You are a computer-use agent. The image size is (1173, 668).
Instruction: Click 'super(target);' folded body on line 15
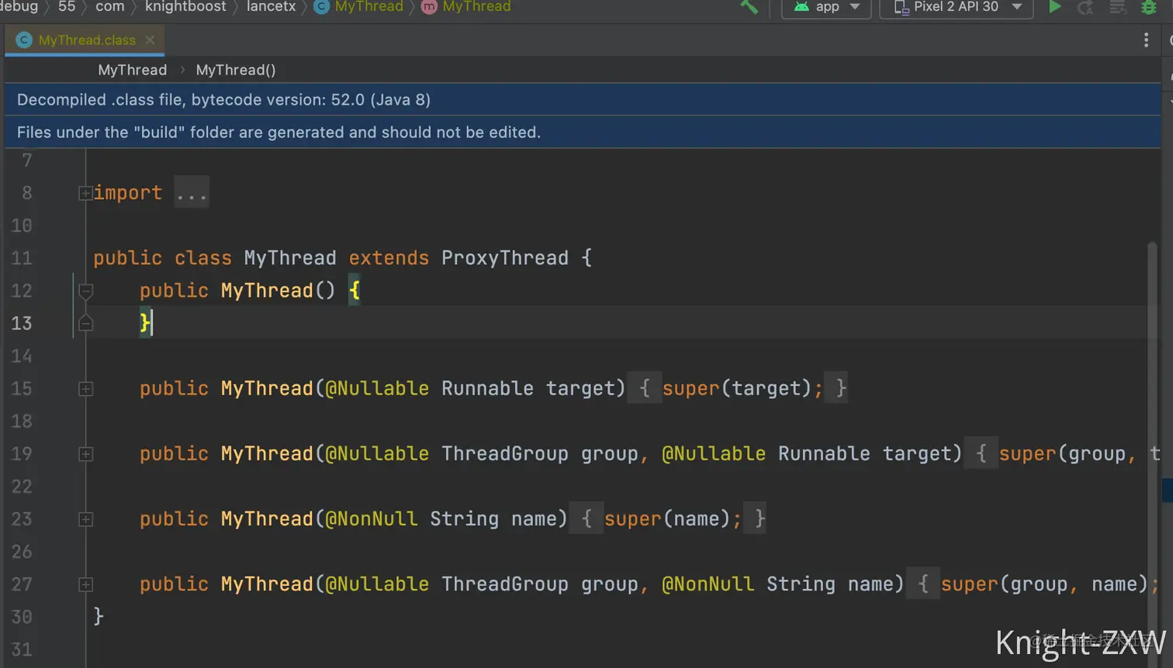[x=742, y=388]
